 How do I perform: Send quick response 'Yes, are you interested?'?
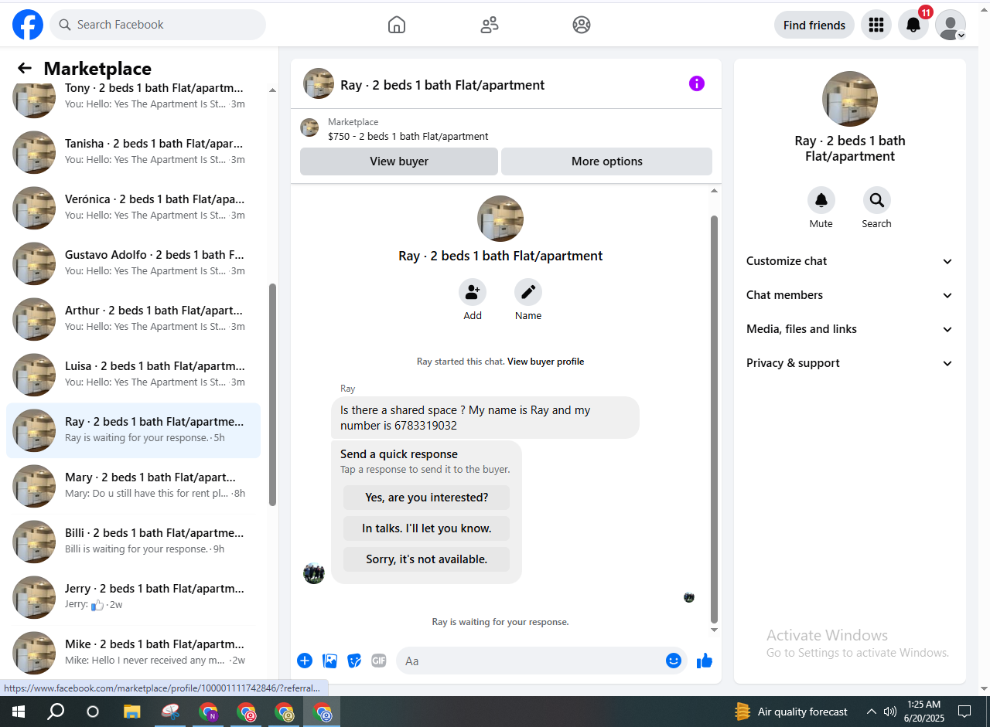(427, 498)
